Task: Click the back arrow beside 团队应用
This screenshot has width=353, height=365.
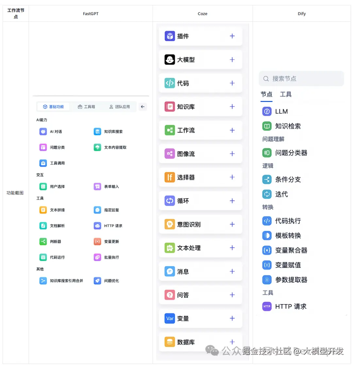Action: [x=143, y=107]
